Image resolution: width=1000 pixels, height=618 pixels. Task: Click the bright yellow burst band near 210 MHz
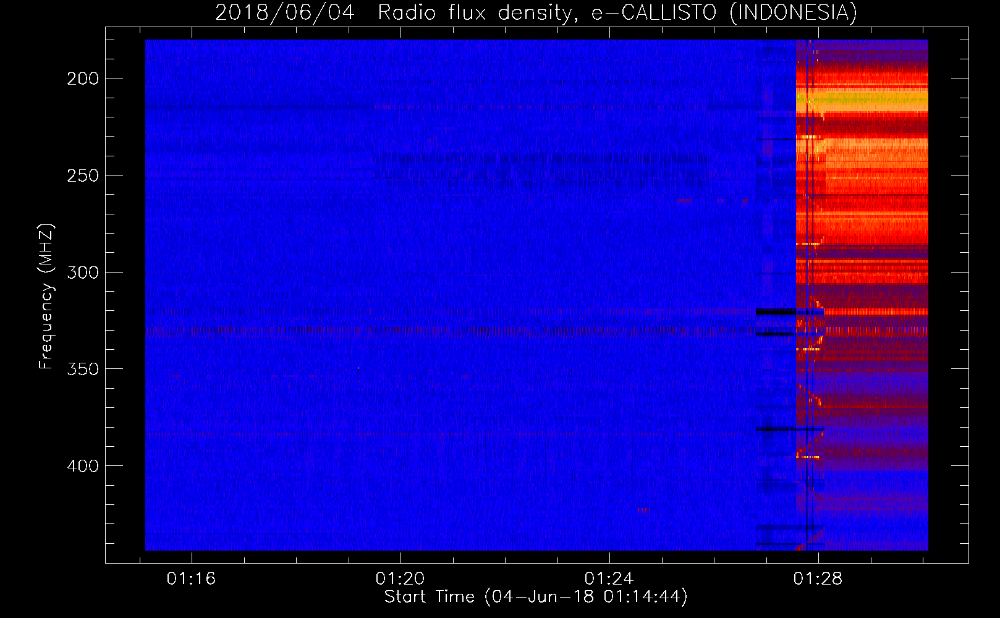(x=862, y=100)
